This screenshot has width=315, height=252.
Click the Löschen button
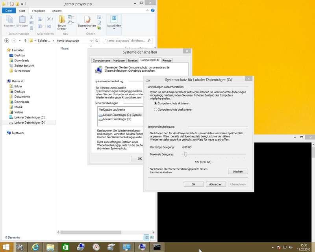point(237,171)
